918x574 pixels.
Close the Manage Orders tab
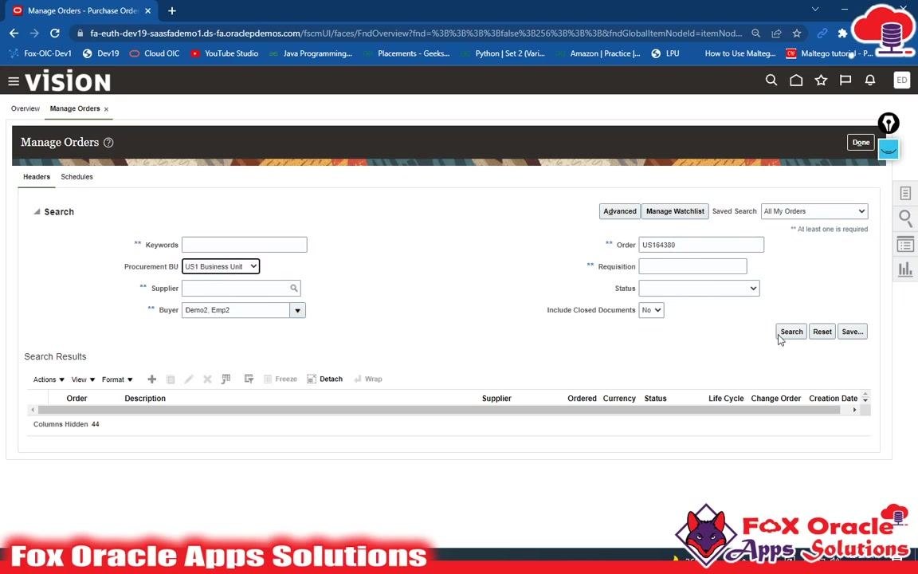pos(106,109)
